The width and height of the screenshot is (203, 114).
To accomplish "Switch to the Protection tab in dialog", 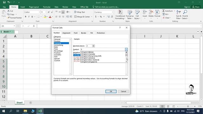I will [101, 33].
